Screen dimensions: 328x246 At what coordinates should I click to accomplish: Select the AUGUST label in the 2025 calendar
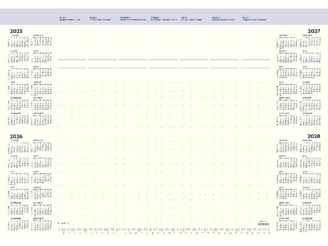37,82
